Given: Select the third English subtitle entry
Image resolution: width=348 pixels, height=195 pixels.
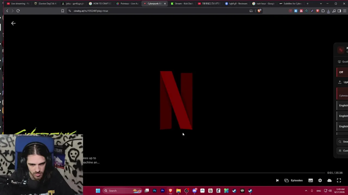Looking at the screenshot, I should 342,126.
